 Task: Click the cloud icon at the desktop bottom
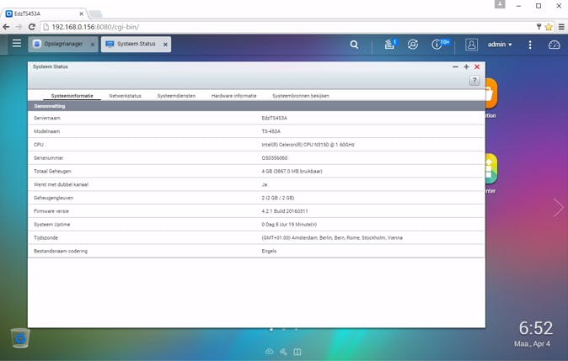(x=269, y=352)
